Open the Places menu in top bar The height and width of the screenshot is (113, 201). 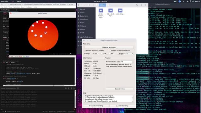19,1
